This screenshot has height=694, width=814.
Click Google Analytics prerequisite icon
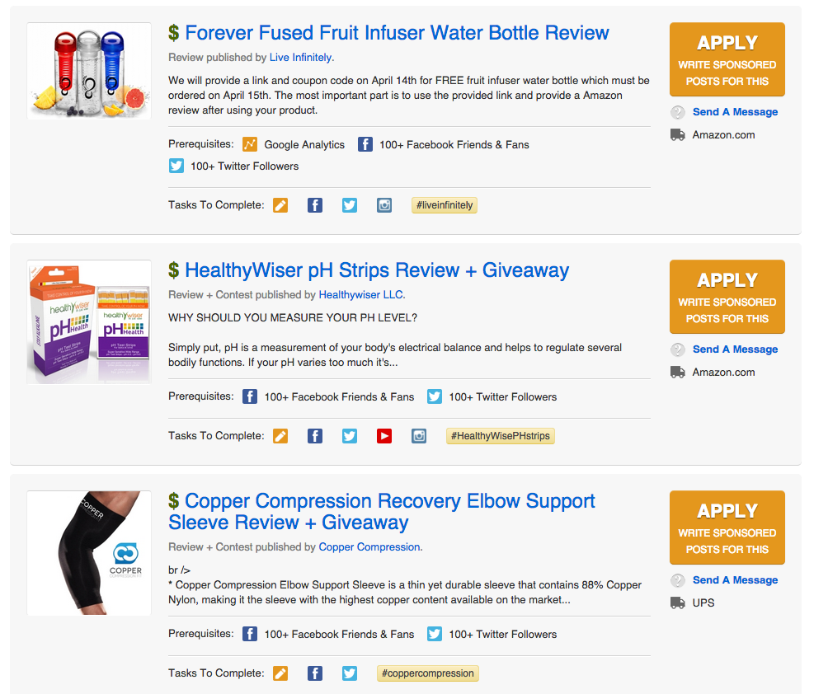(250, 144)
